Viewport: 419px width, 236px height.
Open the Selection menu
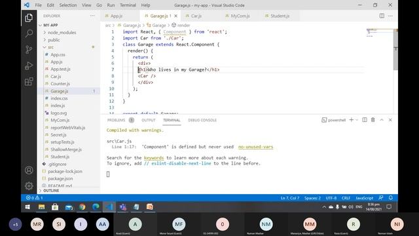68,5
